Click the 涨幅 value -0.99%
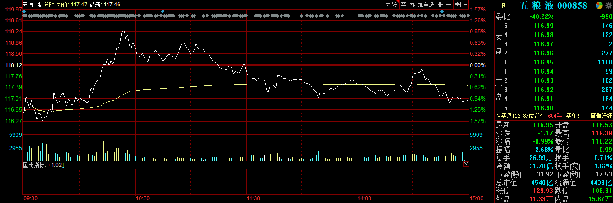 point(543,141)
